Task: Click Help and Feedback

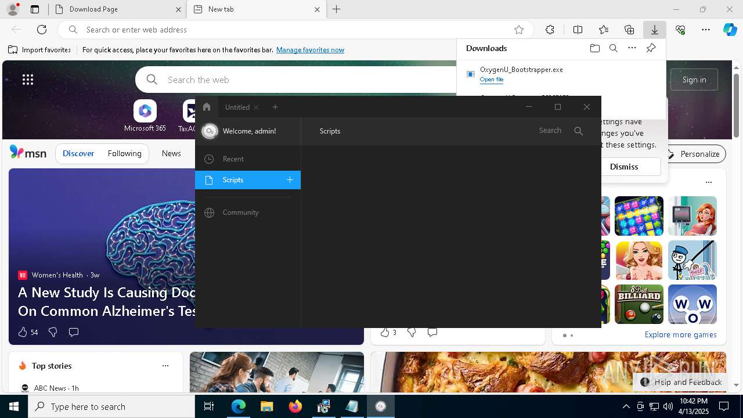Action: (681, 382)
